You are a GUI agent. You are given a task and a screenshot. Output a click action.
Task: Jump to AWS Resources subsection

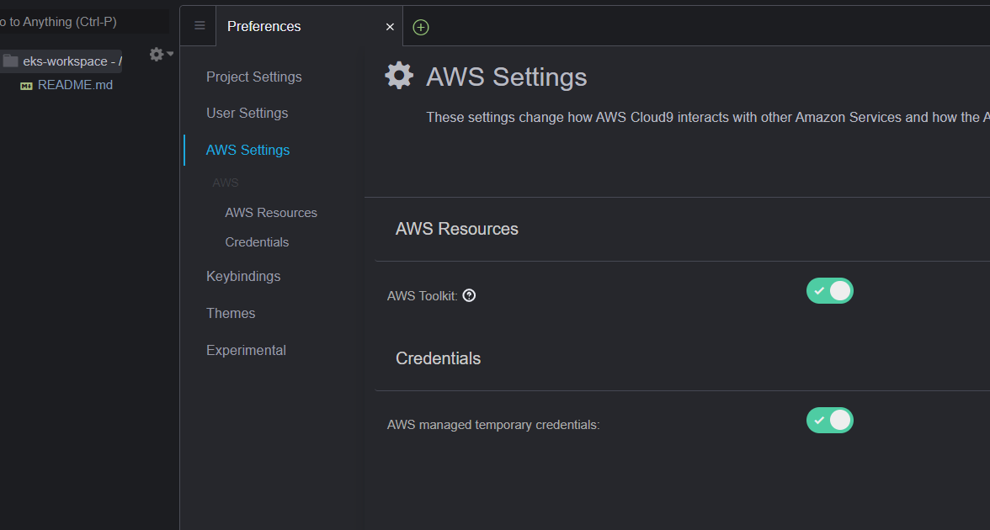click(x=271, y=213)
